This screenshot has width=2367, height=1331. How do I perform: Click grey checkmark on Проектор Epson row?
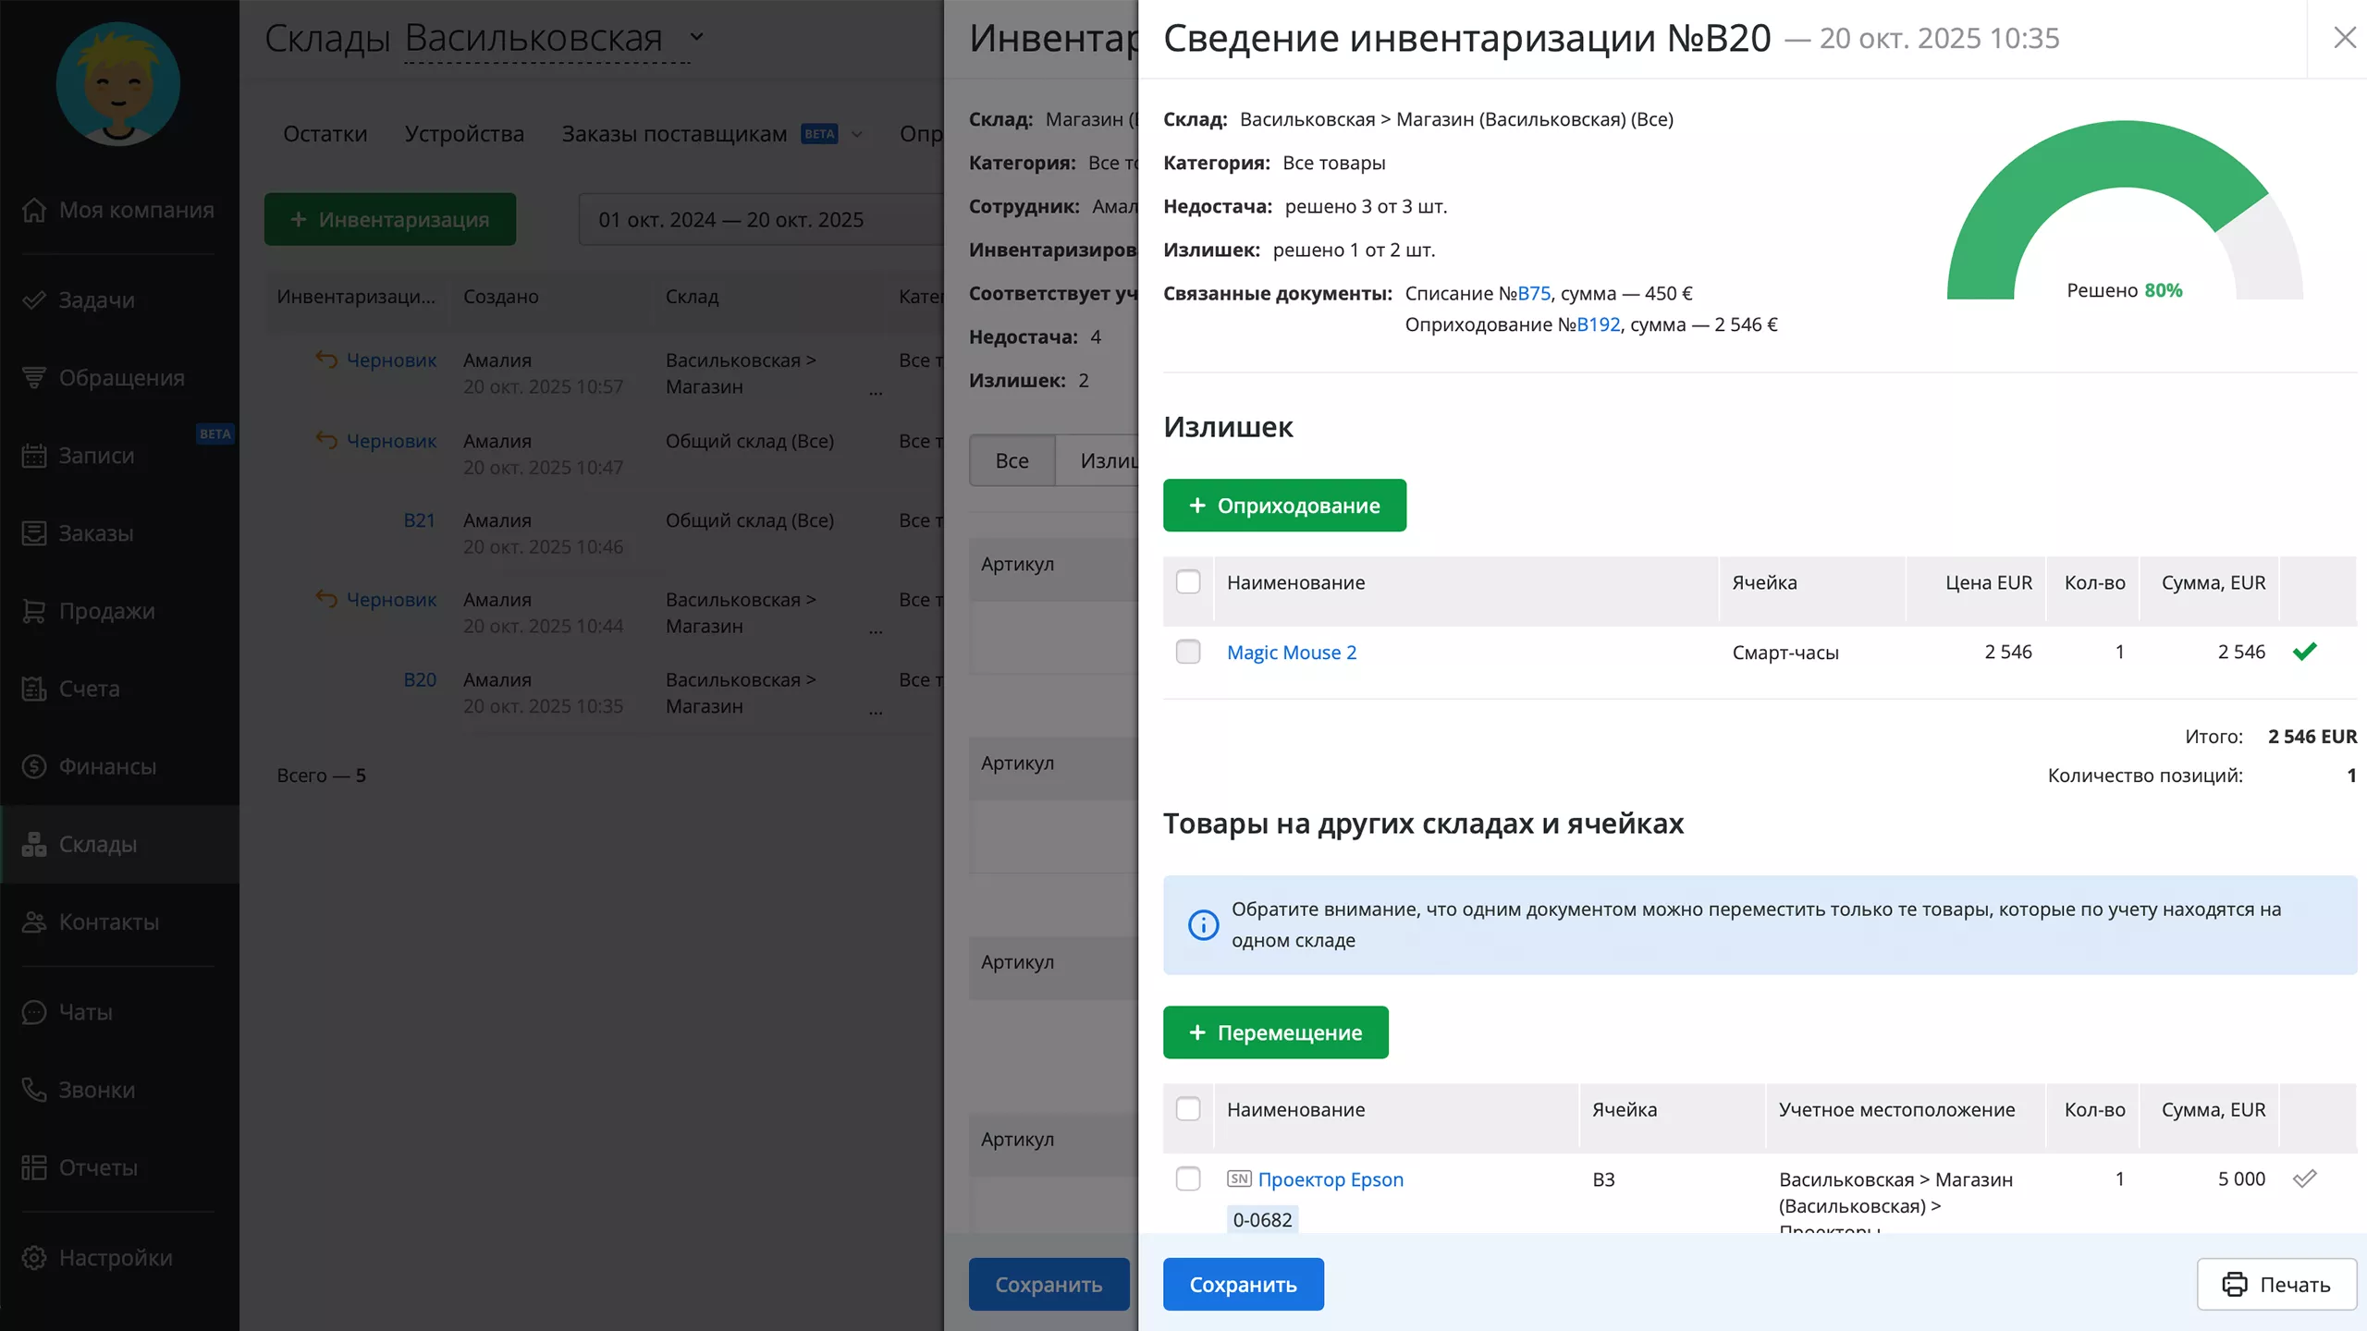pyautogui.click(x=2304, y=1178)
